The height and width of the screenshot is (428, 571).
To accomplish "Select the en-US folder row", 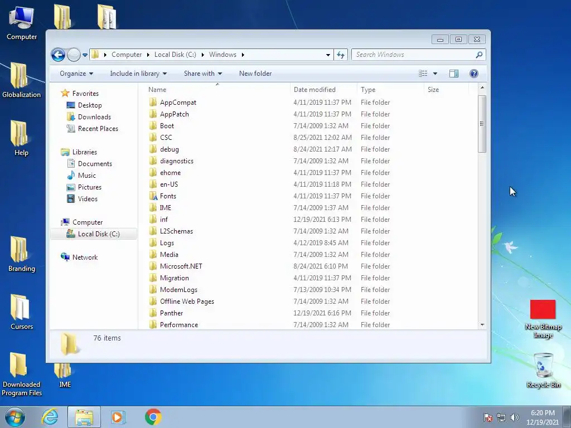I will pyautogui.click(x=269, y=184).
